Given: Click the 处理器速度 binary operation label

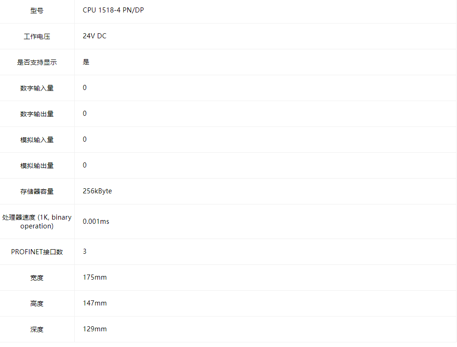Looking at the screenshot, I should [37, 221].
